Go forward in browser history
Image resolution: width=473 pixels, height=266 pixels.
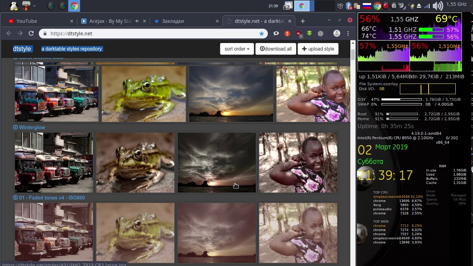tap(20, 33)
